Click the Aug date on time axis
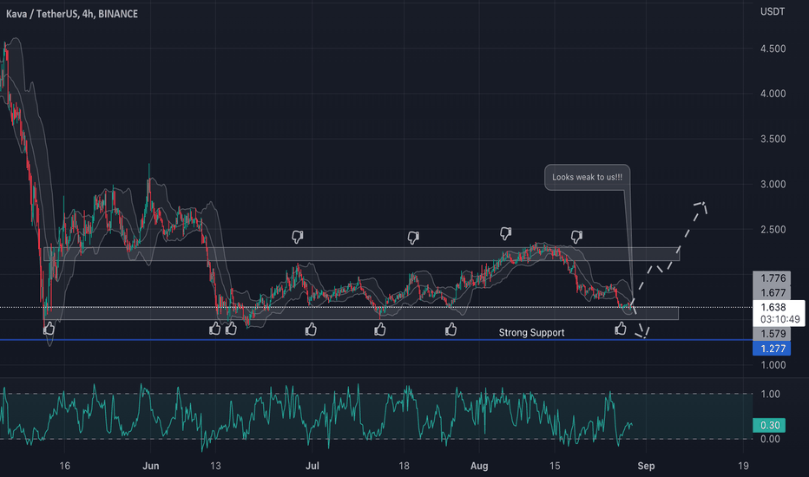 [479, 467]
